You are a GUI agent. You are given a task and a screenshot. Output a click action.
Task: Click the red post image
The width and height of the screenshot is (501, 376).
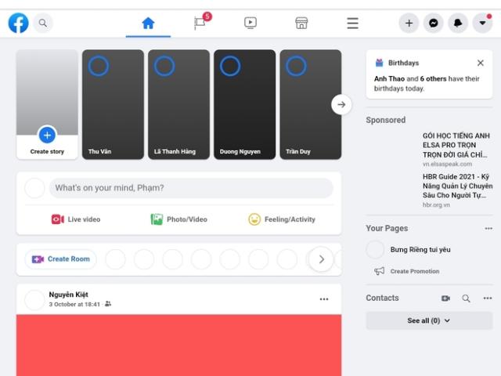178,345
